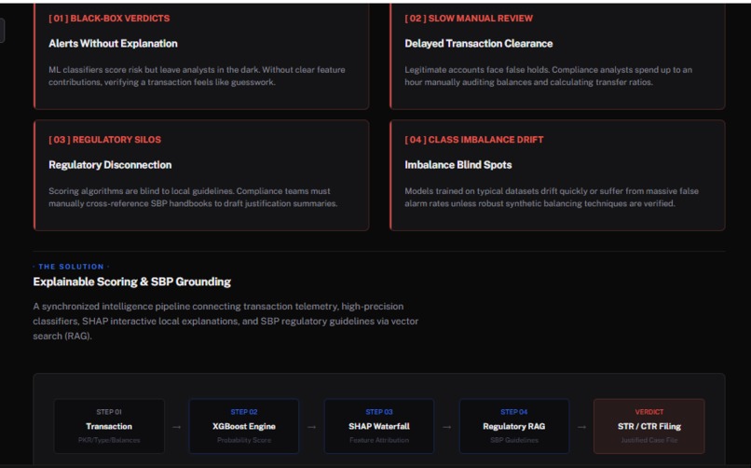Click the 'SBP Guidelines' subtitle
The image size is (751, 468).
[514, 440]
